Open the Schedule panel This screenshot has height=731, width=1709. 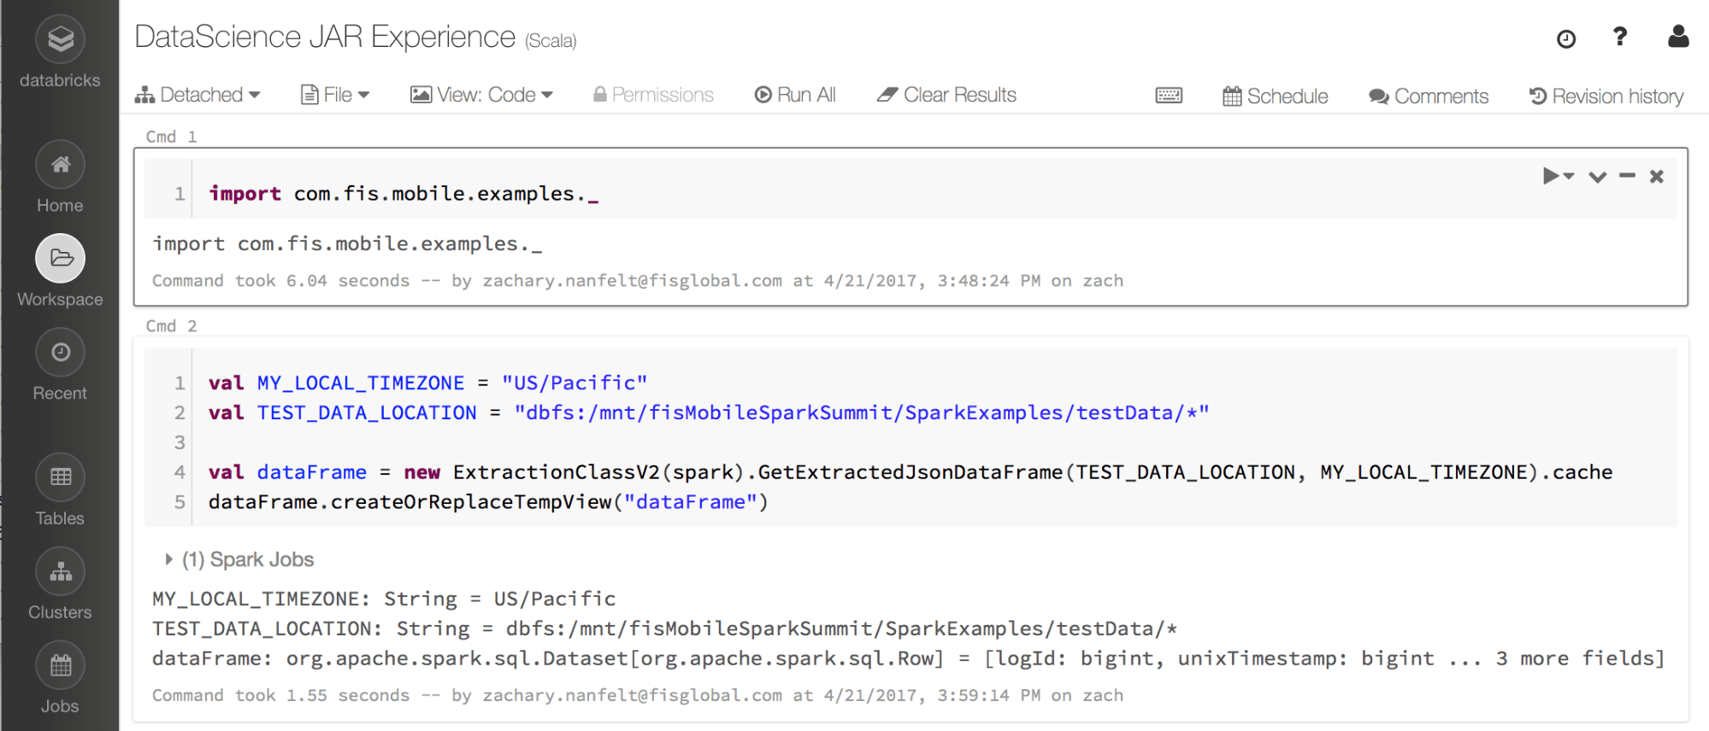[1275, 96]
